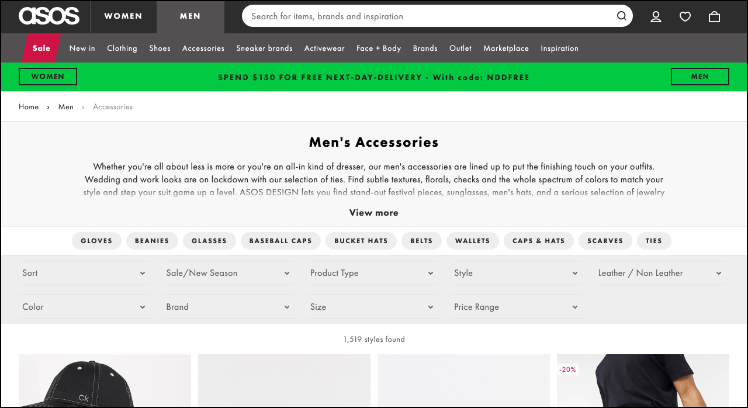Expand the Brand dropdown
Image resolution: width=748 pixels, height=408 pixels.
(x=228, y=307)
